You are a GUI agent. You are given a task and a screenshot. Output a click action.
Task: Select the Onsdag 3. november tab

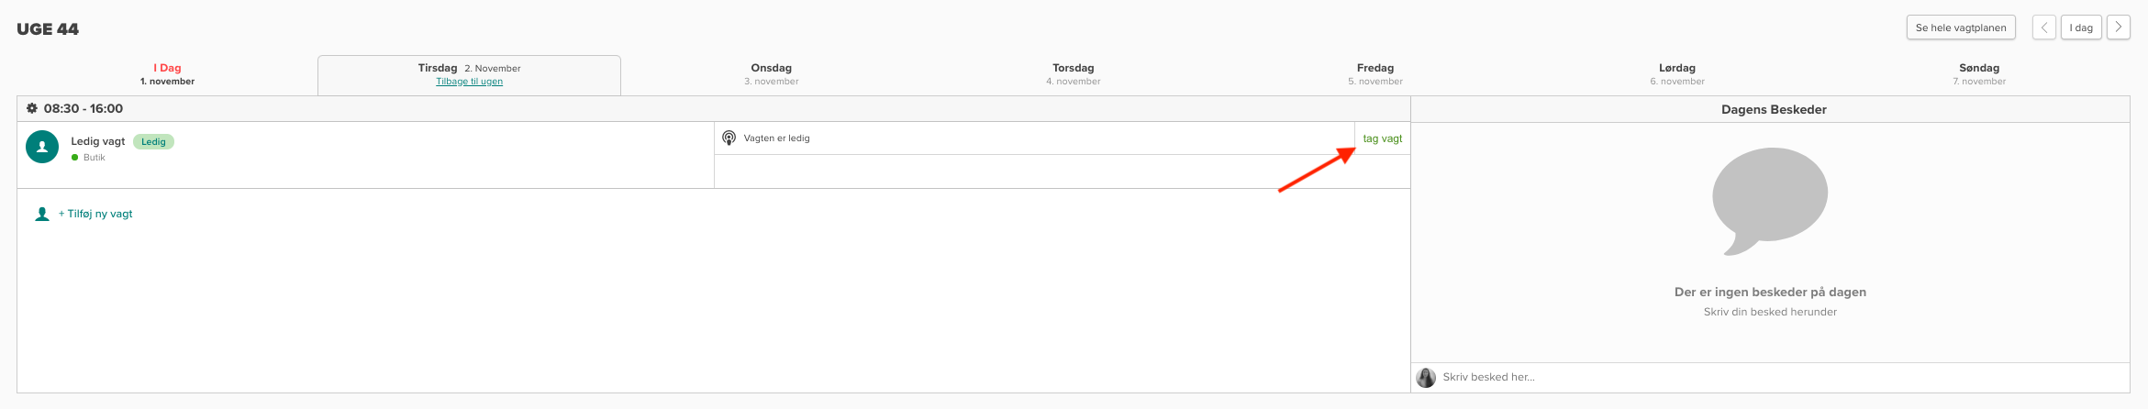coord(771,74)
